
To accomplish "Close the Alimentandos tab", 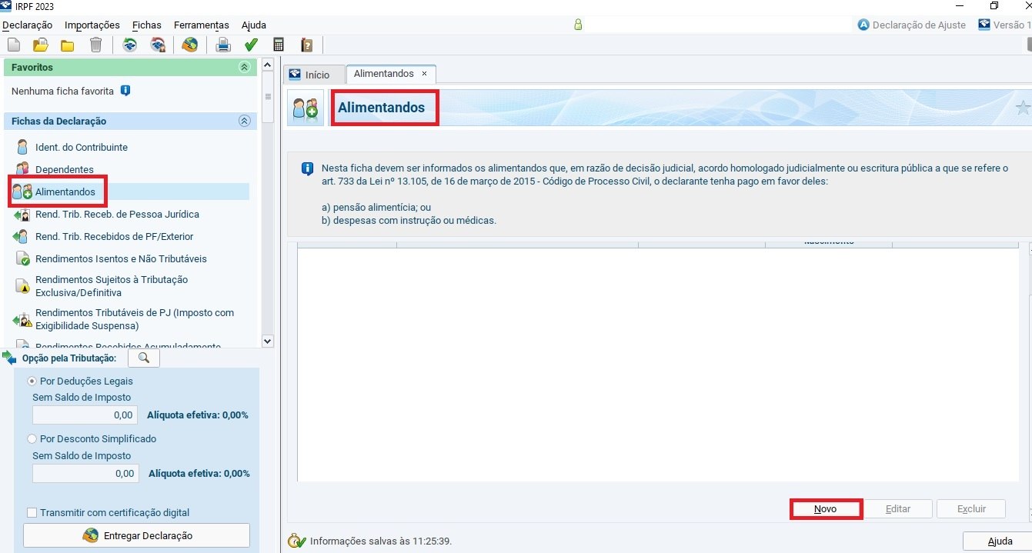I will [424, 74].
